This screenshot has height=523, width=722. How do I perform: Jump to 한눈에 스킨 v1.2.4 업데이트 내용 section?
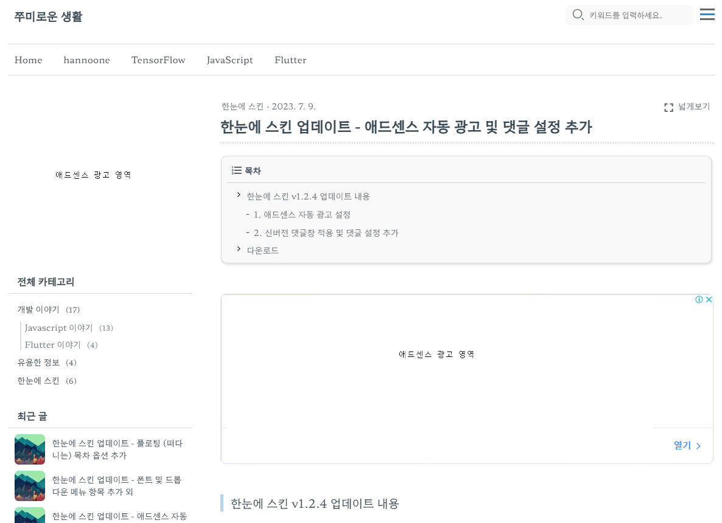[308, 196]
